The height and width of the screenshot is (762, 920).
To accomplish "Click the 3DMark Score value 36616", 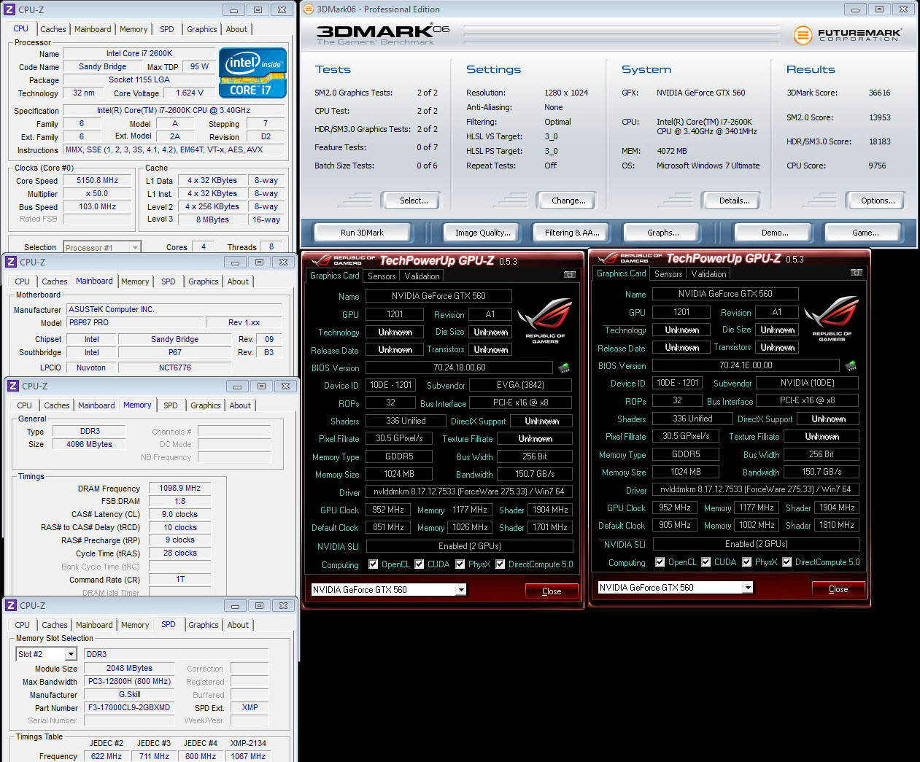I will coord(879,93).
